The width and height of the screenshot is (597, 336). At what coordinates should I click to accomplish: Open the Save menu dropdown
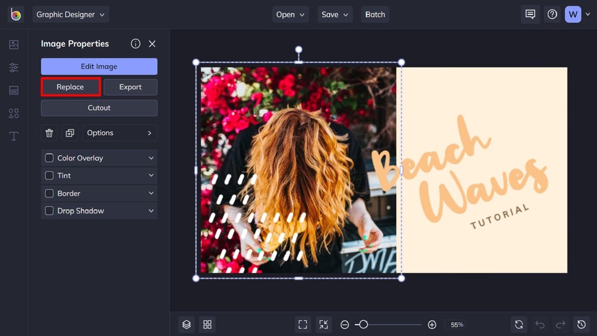(x=335, y=15)
